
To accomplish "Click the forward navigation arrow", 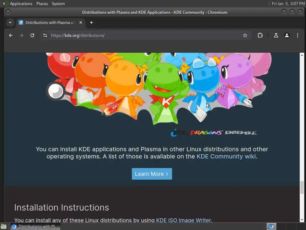I will pos(22,35).
